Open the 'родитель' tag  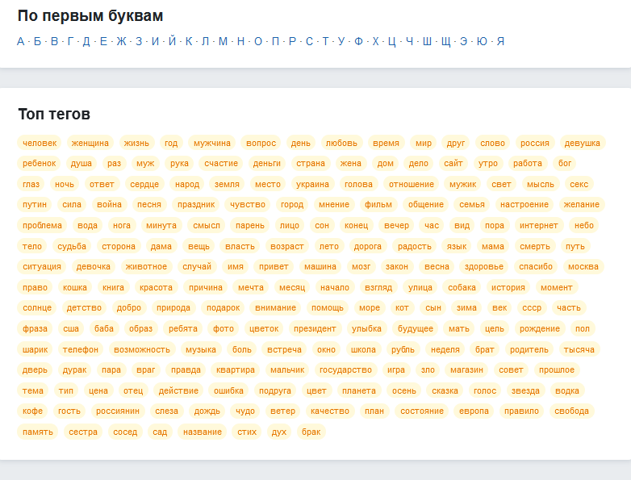[x=529, y=349]
